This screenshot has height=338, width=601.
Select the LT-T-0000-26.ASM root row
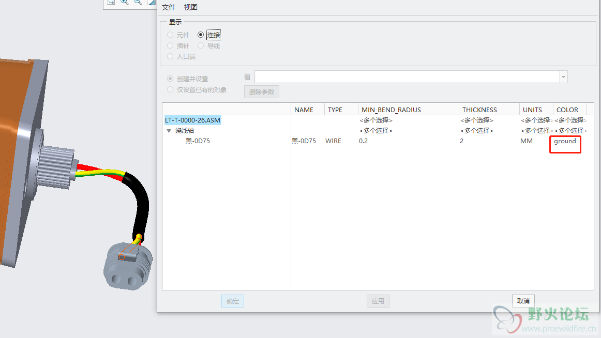tap(192, 120)
